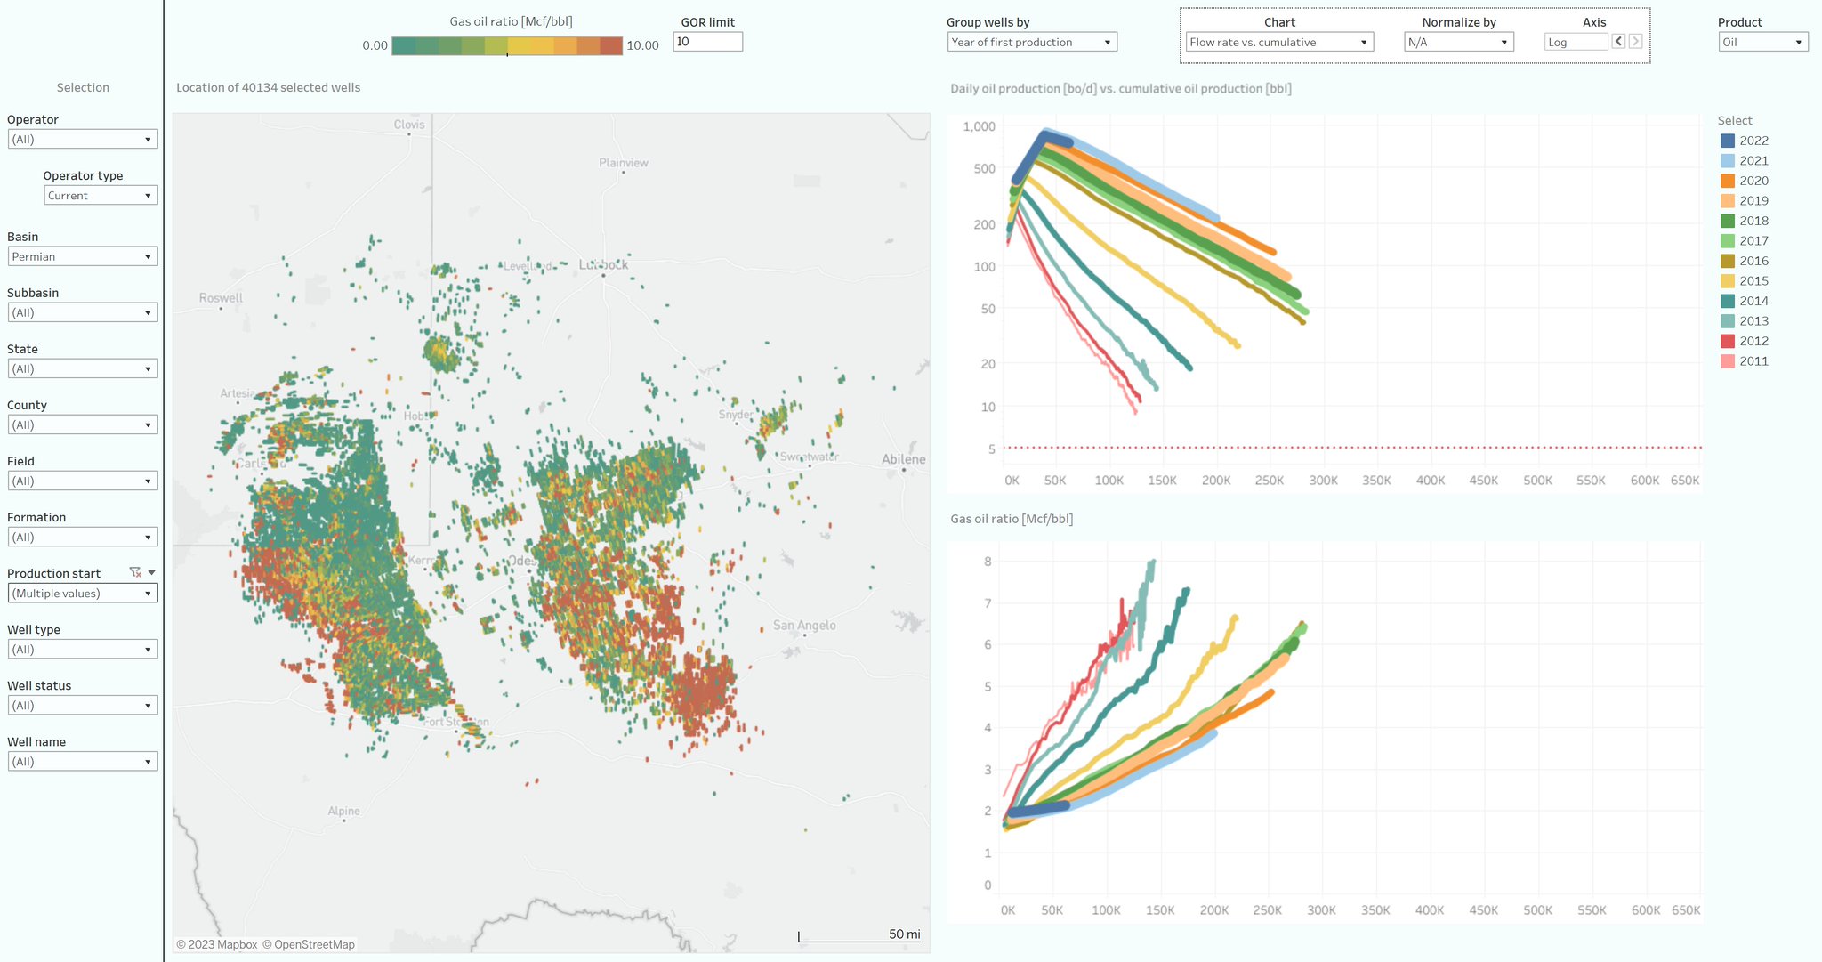The width and height of the screenshot is (1822, 962).
Task: Highlight the 2011 legend entry
Action: [x=1753, y=361]
